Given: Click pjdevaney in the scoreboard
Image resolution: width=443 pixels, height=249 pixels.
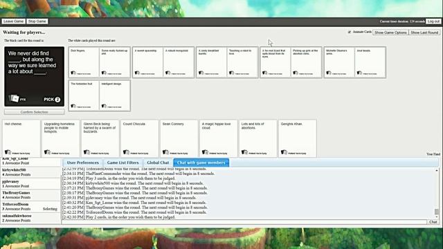Looking at the screenshot, I should pyautogui.click(x=11, y=181).
